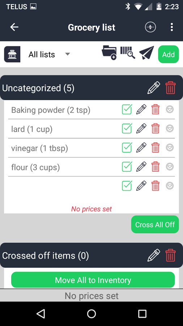Tap the back arrow in header

coord(14,27)
